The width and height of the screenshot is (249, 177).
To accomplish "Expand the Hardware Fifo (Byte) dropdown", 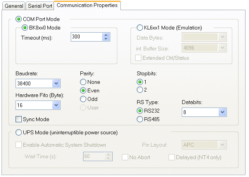I will coord(56,105).
